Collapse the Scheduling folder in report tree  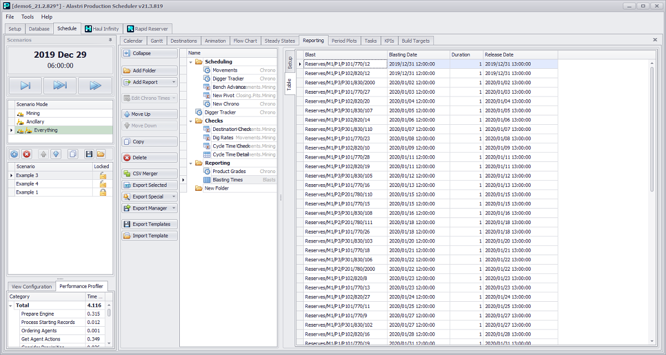191,62
